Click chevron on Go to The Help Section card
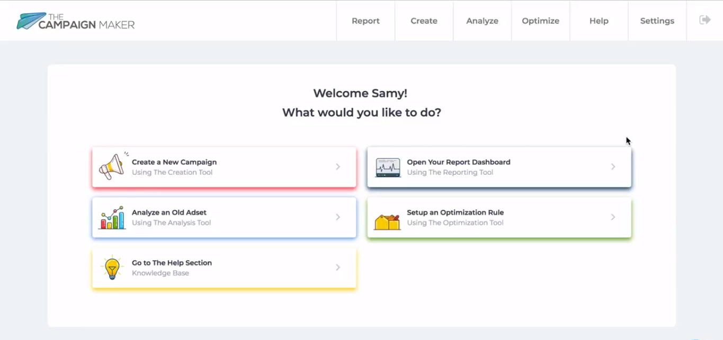This screenshot has width=723, height=340. coord(338,267)
